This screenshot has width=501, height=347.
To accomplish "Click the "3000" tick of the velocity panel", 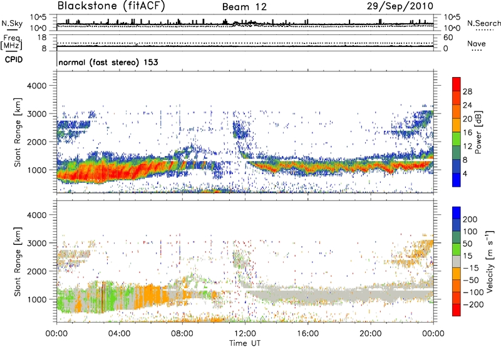I will click(36, 243).
